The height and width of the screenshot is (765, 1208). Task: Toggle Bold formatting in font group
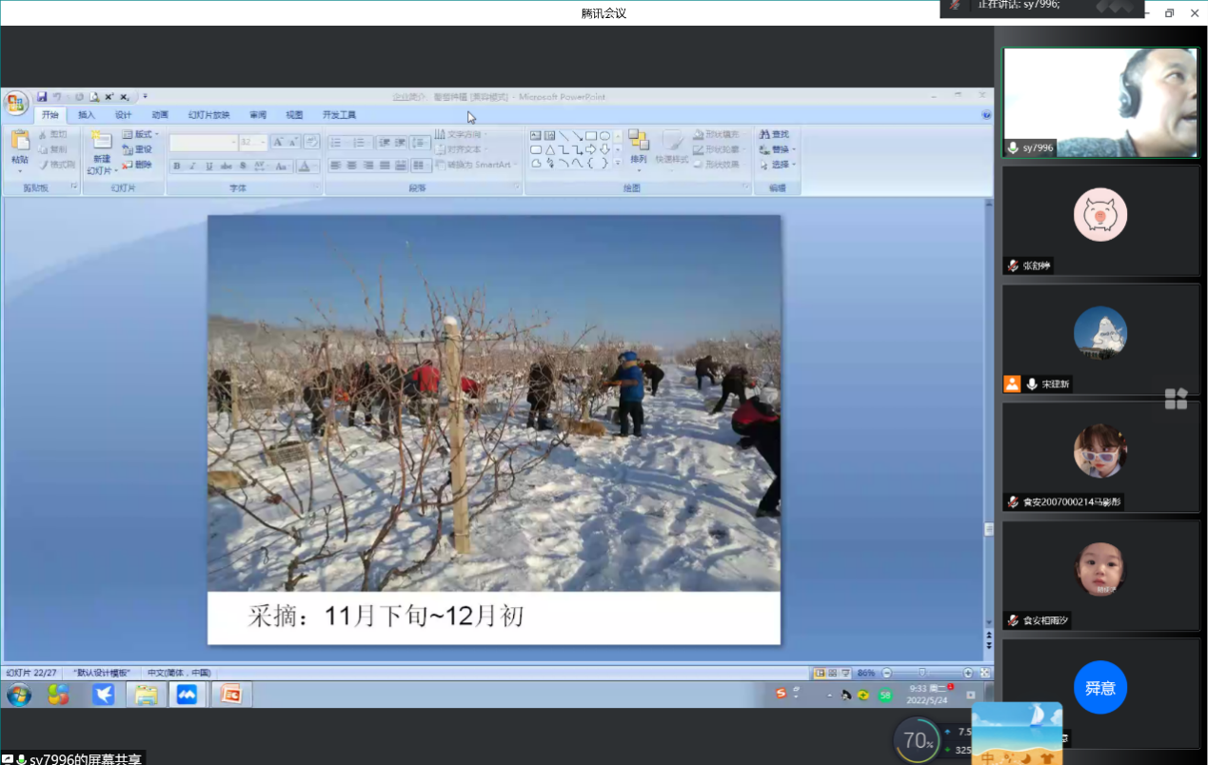pos(176,167)
